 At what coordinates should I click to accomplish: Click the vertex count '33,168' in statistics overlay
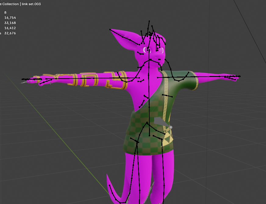click(10, 23)
